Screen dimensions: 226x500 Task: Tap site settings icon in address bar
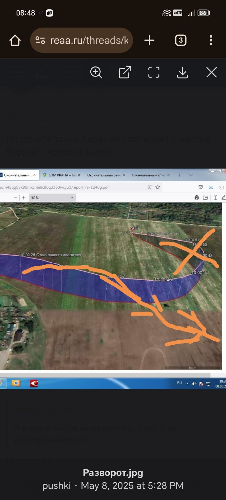pos(40,40)
